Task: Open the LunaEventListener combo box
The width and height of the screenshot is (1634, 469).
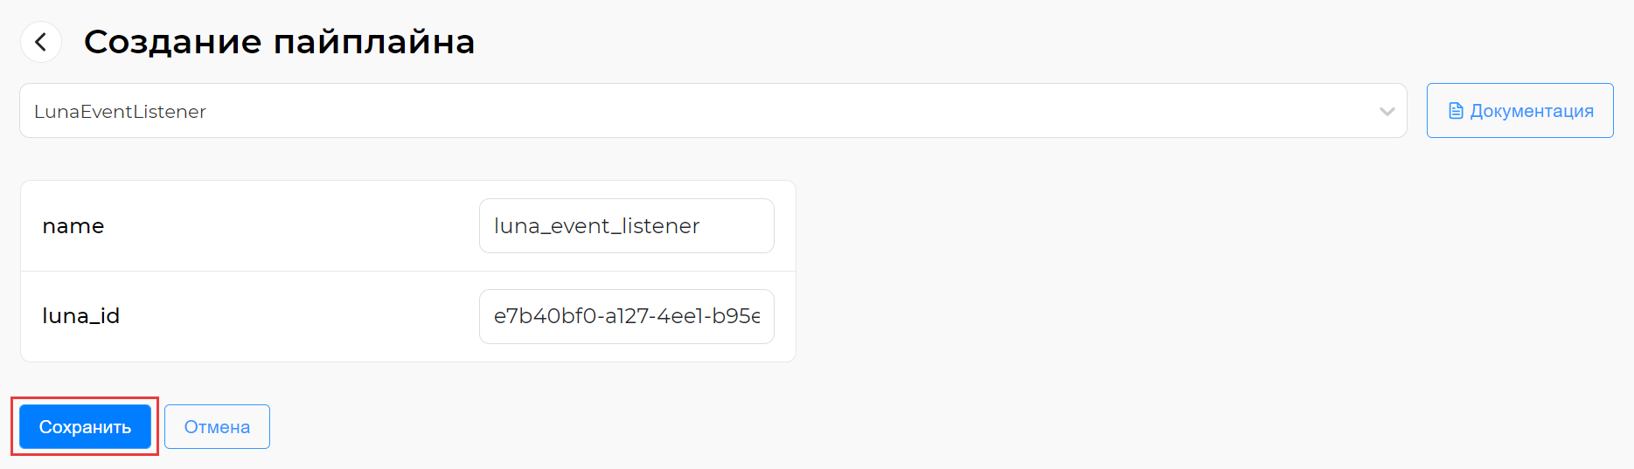Action: (713, 111)
